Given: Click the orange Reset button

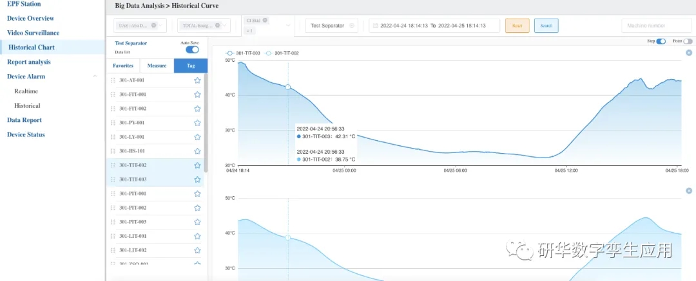Looking at the screenshot, I should 517,26.
